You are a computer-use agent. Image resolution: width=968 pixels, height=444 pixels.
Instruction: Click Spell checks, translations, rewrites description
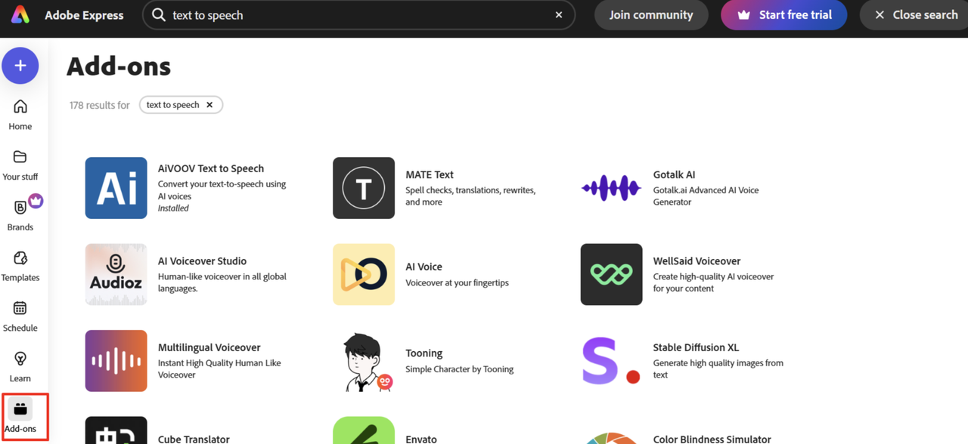pyautogui.click(x=470, y=196)
